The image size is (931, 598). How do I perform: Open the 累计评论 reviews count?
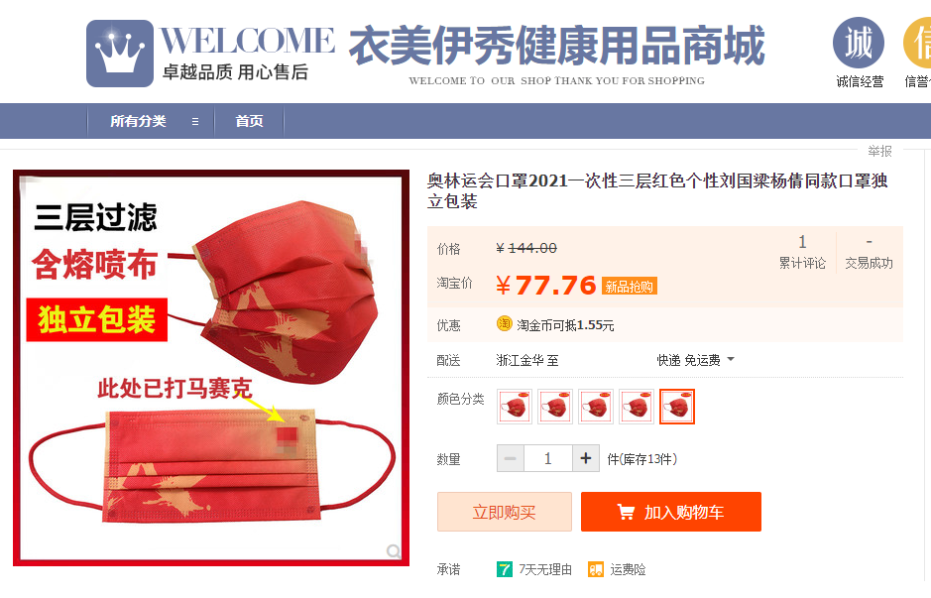(x=802, y=252)
